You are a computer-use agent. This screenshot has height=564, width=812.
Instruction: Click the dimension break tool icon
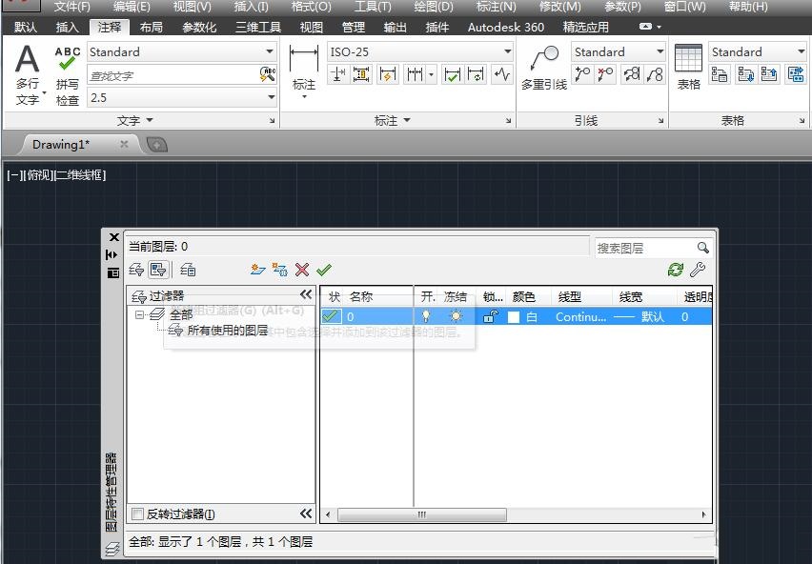tap(338, 74)
